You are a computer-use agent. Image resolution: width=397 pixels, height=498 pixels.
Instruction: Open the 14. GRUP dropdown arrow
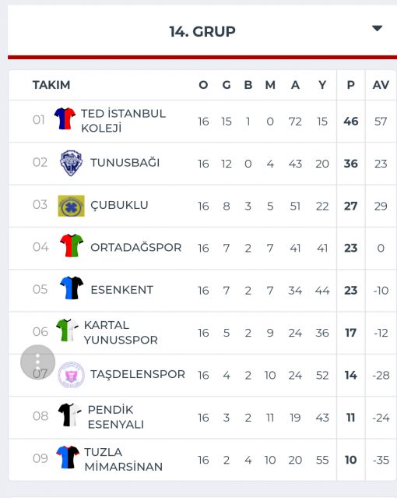[x=377, y=28]
